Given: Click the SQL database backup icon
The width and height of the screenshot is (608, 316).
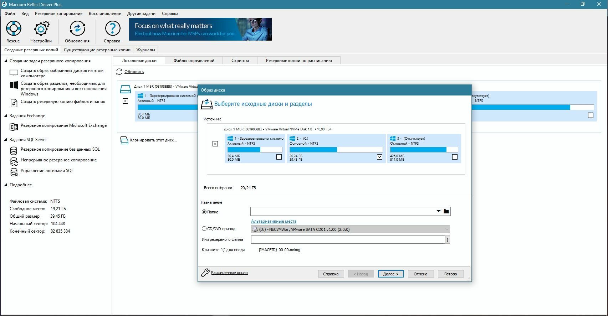Looking at the screenshot, I should 14,151.
